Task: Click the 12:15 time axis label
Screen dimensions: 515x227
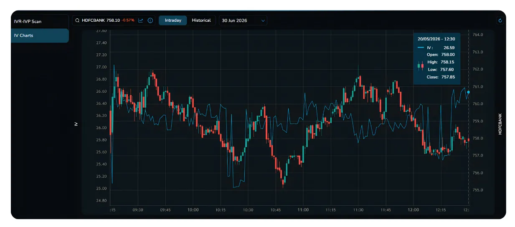Action: (x=441, y=210)
